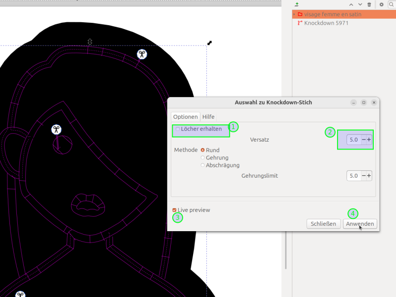The width and height of the screenshot is (396, 297).
Task: Delete the selected layer with the trash icon
Action: [369, 4]
